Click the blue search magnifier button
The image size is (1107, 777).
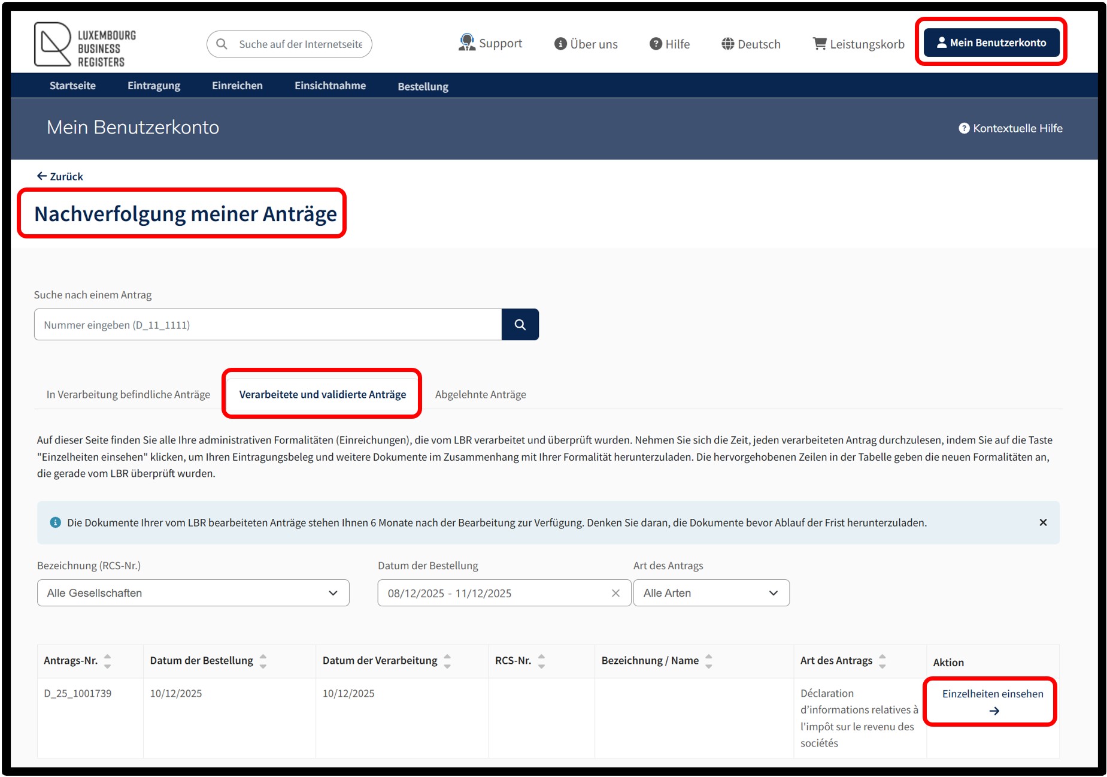tap(520, 325)
